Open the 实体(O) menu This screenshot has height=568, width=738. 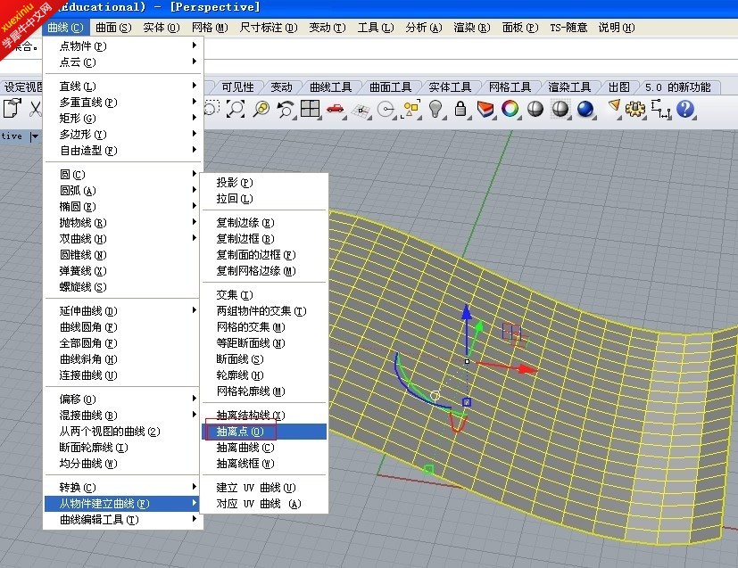[x=162, y=28]
